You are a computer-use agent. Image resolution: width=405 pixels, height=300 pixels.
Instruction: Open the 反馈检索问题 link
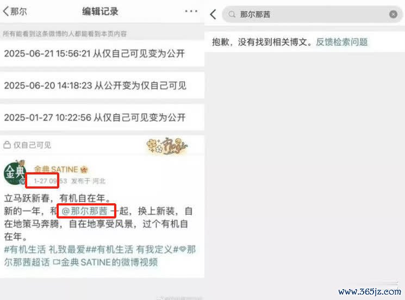[x=341, y=42]
